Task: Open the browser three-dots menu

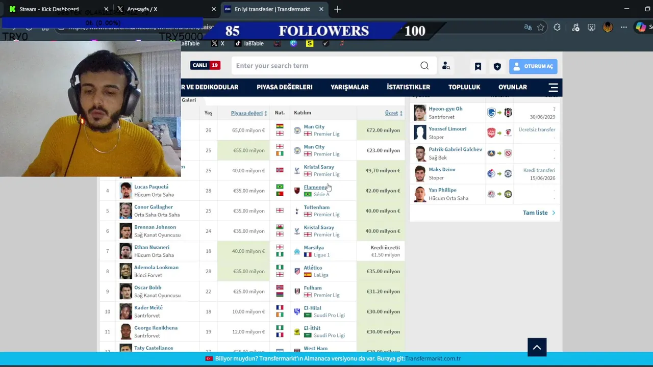Action: pos(623,28)
